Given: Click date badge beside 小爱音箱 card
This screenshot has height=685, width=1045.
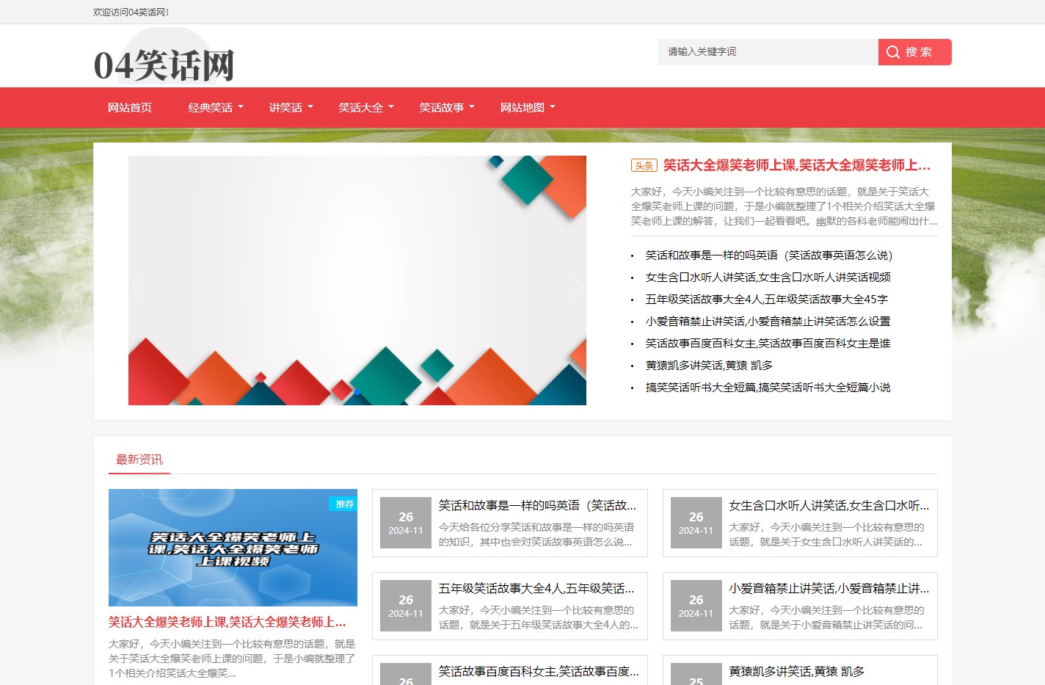Looking at the screenshot, I should [696, 606].
